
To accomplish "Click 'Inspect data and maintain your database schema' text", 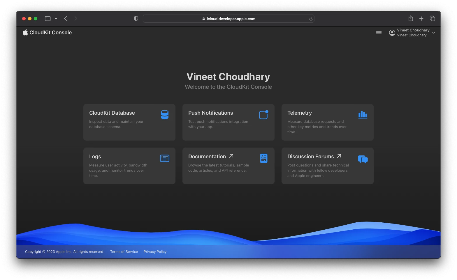I will tap(116, 124).
